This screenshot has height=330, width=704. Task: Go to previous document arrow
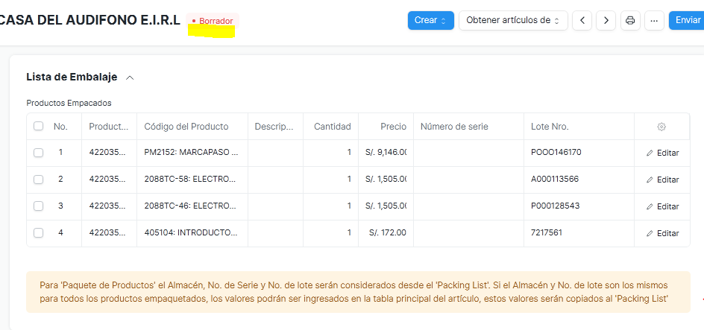(x=582, y=20)
